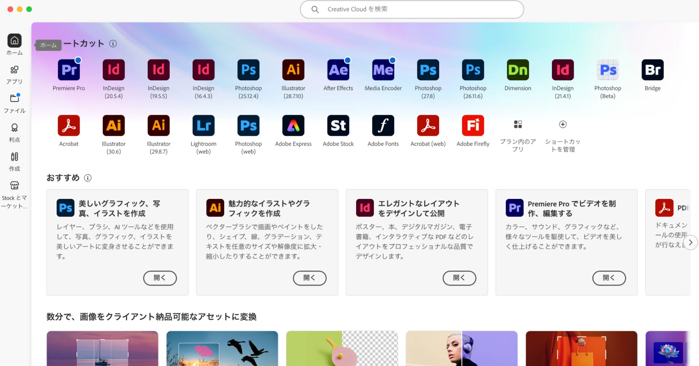Open Adobe Express
This screenshot has width=699, height=366.
293,125
